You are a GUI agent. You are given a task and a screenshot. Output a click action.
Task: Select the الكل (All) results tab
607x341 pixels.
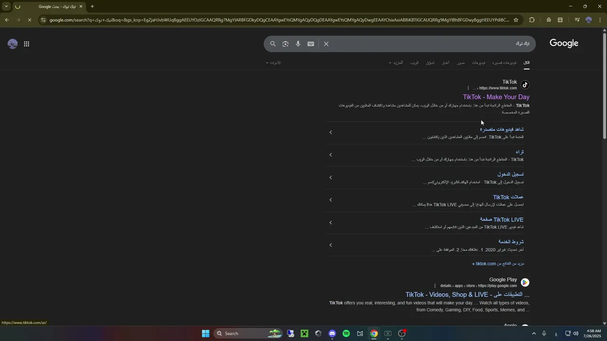point(526,63)
